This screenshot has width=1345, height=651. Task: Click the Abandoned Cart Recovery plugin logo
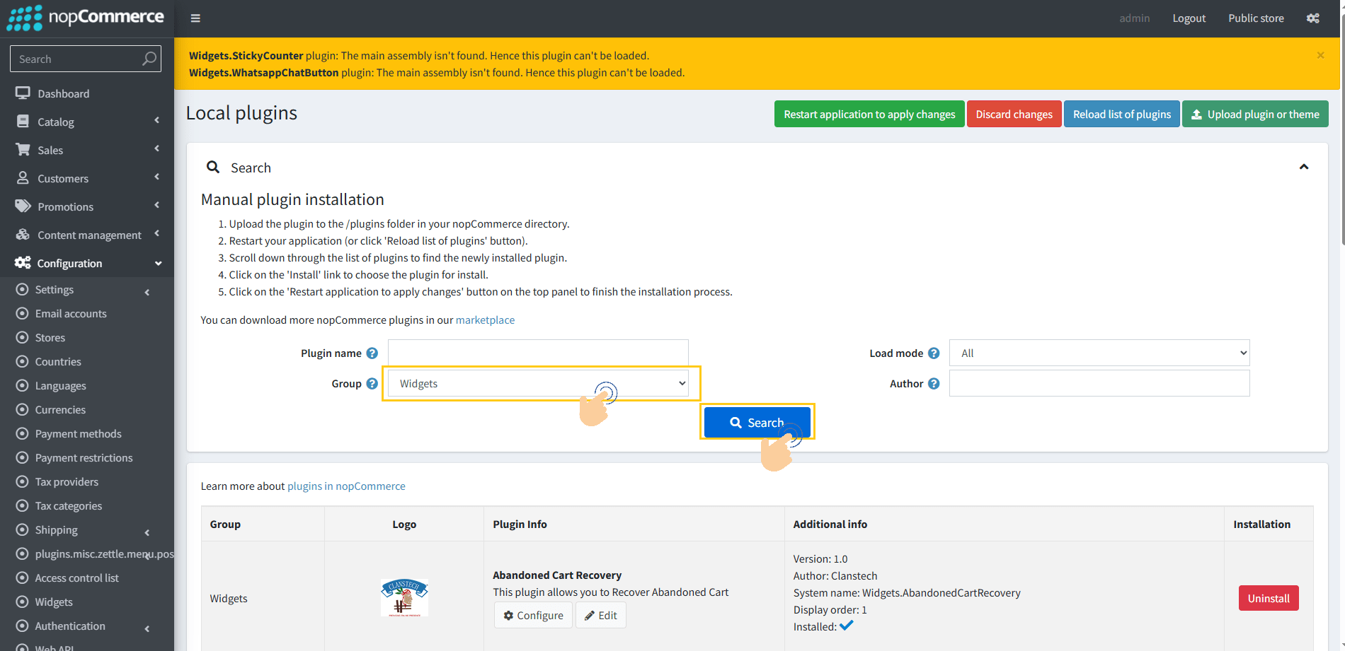click(404, 598)
